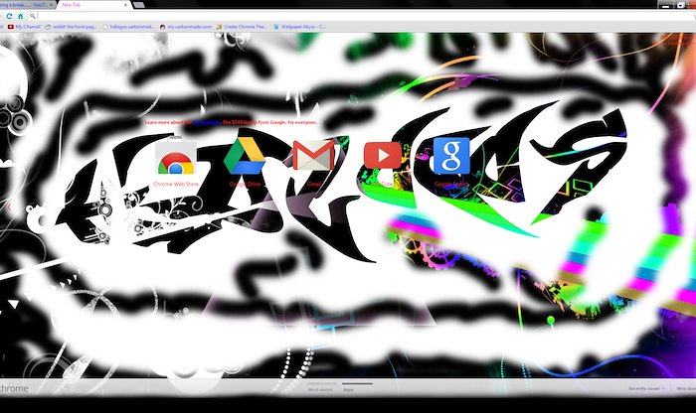Minimize the Chrome window
The height and width of the screenshot is (413, 696).
coord(665,5)
